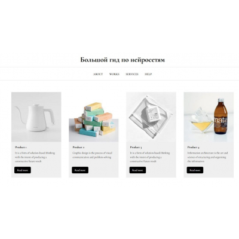Screen dimensions: 239x239
Task: Select the HELP navigation link
Action: (148, 74)
